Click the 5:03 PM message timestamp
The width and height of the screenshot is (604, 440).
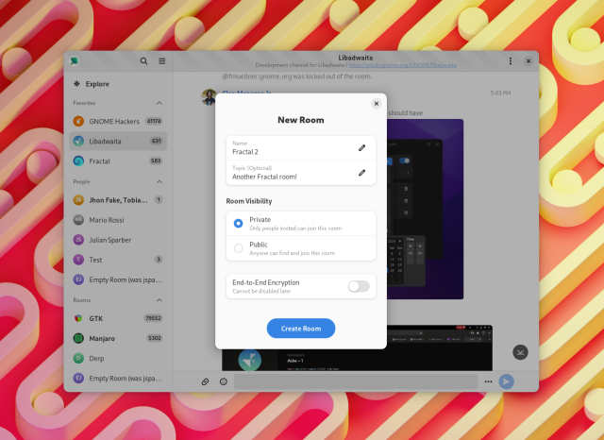(500, 93)
